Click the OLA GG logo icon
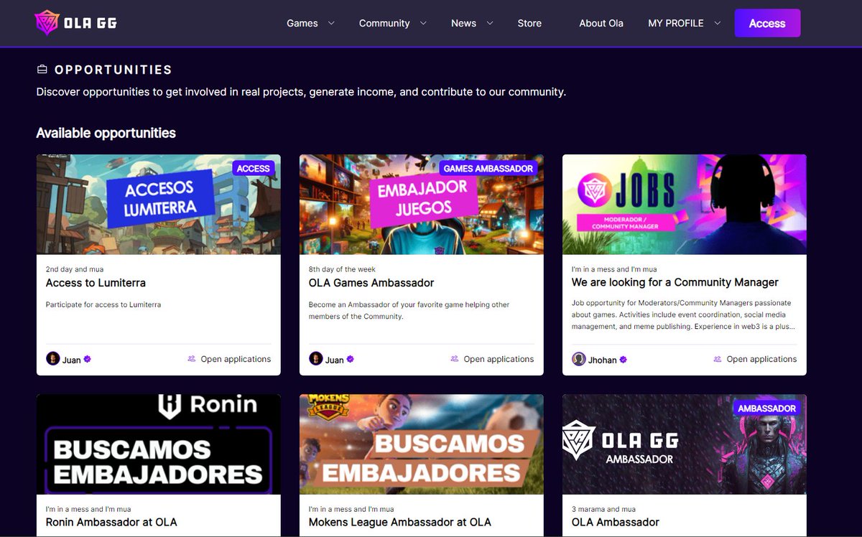Screen dimensions: 862x537 47,22
